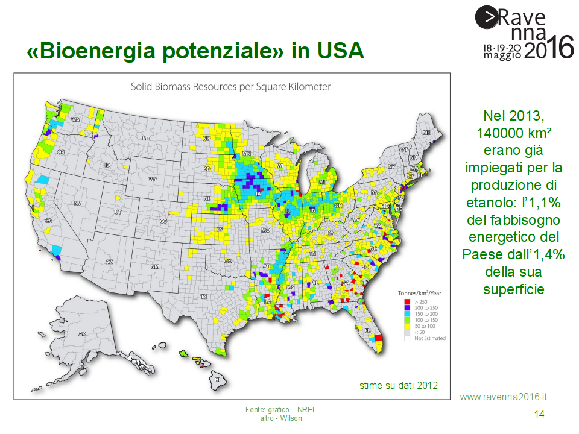Screen dimensions: 579x434
Task: Select the purple '200 to 250' legend swatch
Action: [407, 308]
